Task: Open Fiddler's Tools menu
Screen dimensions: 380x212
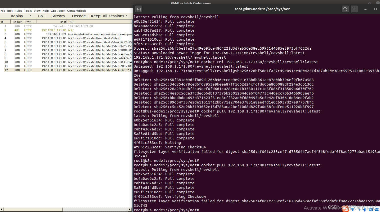Action: pos(28,10)
